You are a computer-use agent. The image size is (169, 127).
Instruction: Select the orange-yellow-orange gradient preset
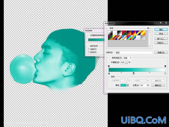coord(143,33)
